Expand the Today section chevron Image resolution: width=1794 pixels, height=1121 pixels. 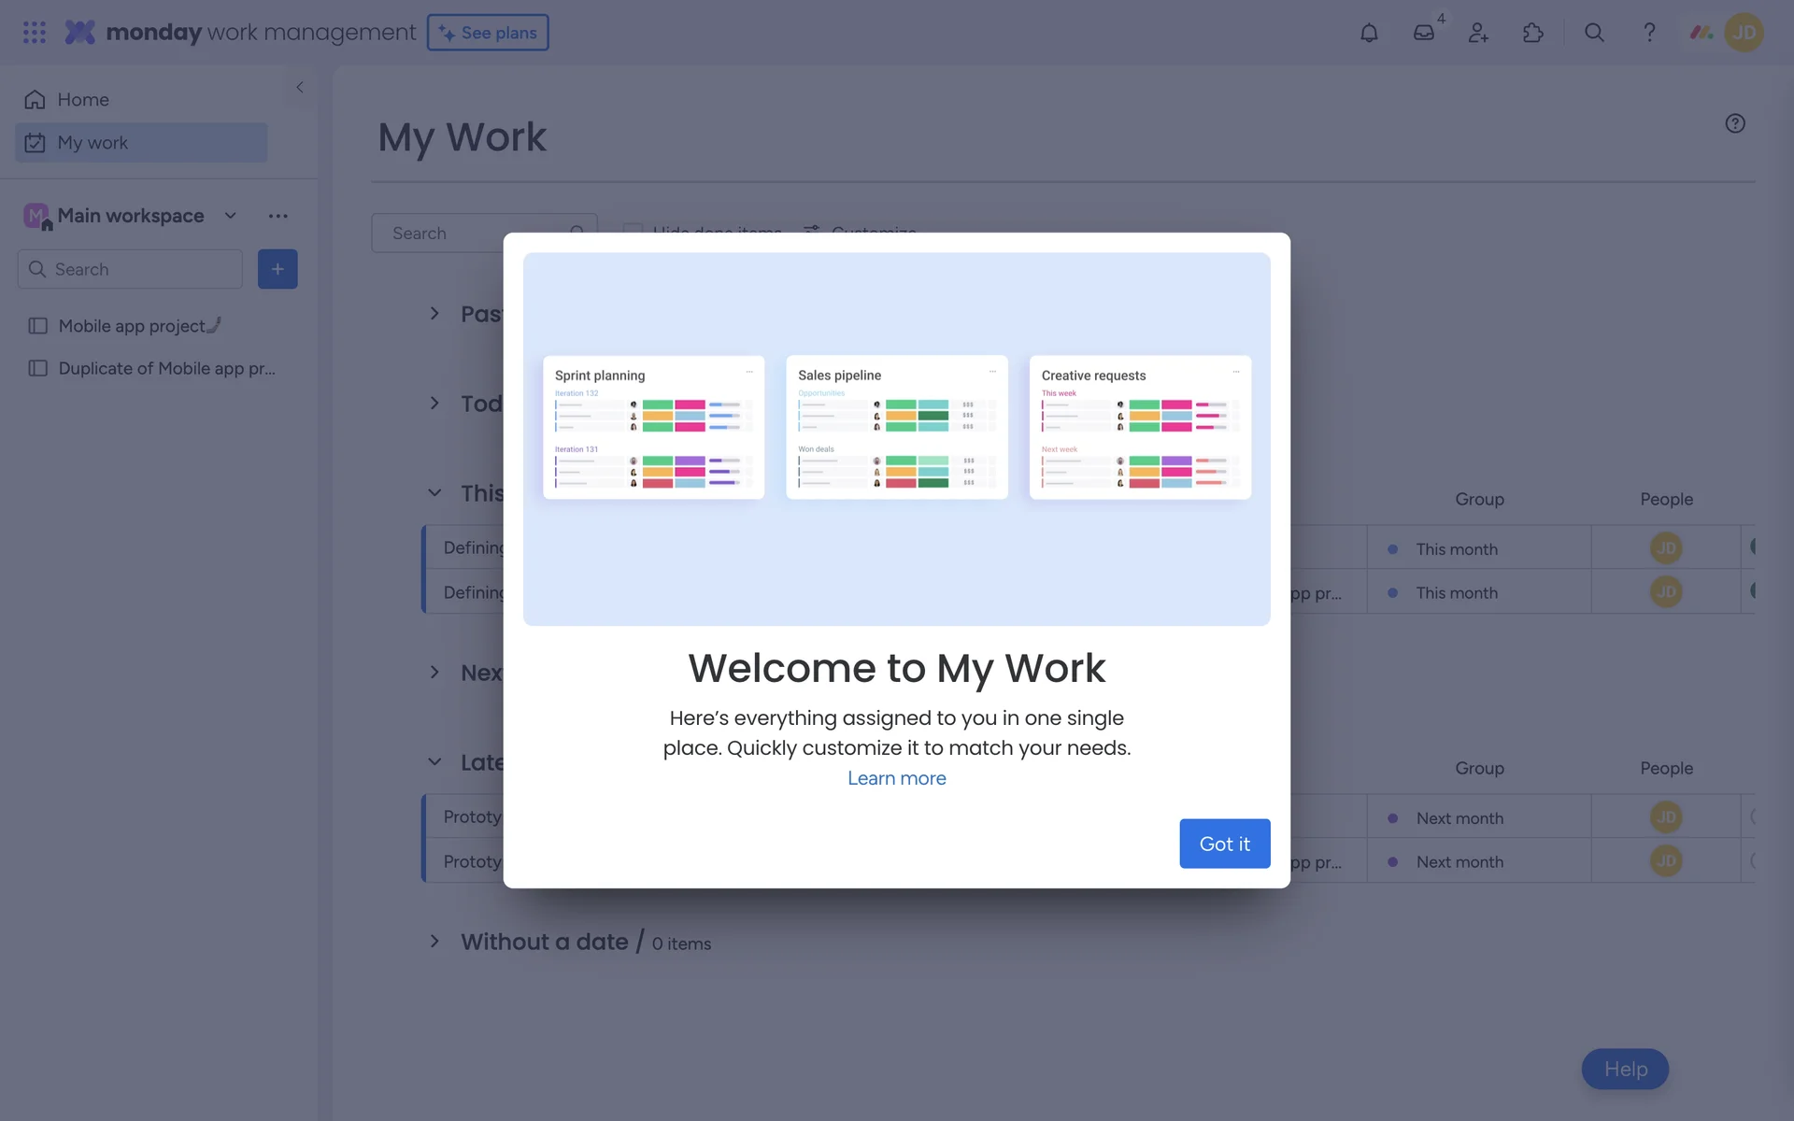pos(434,404)
